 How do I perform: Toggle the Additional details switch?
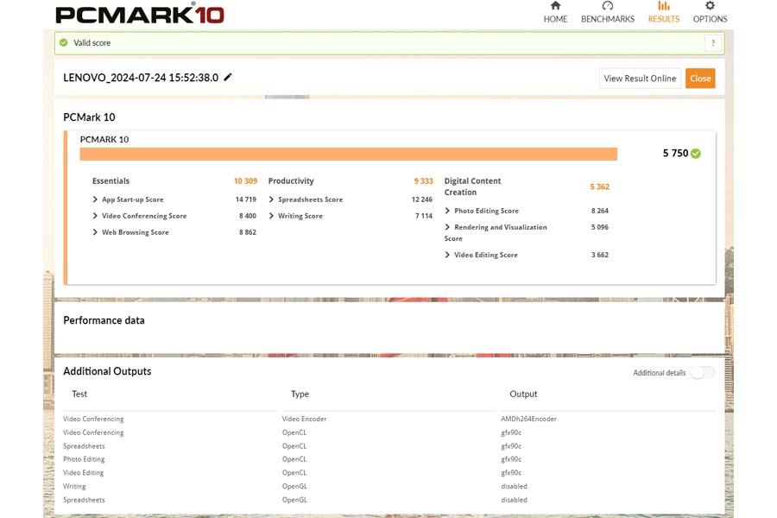pyautogui.click(x=703, y=373)
